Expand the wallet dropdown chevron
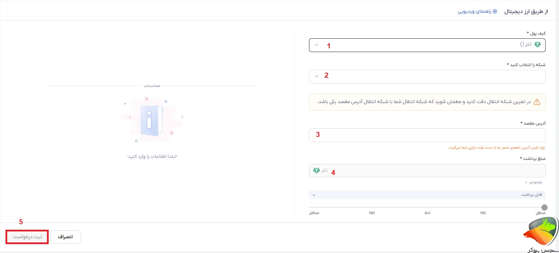559x253 pixels. [x=317, y=45]
